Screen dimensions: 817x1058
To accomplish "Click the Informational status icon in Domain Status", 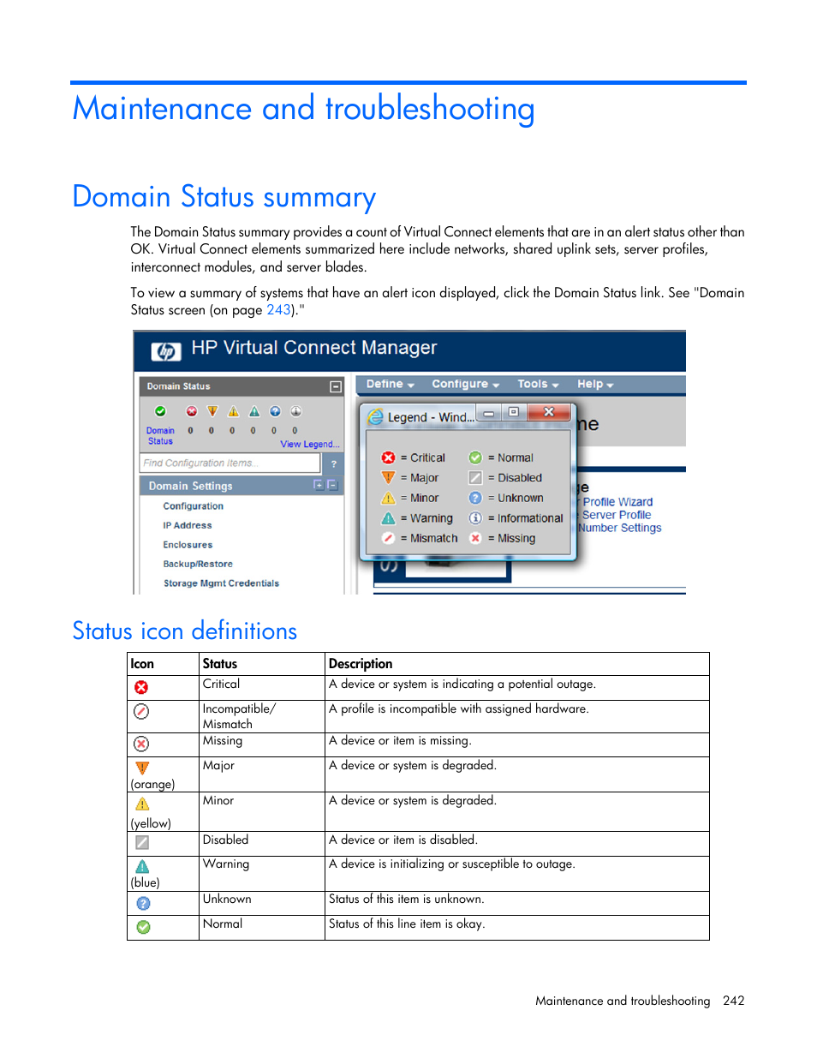I will point(296,411).
